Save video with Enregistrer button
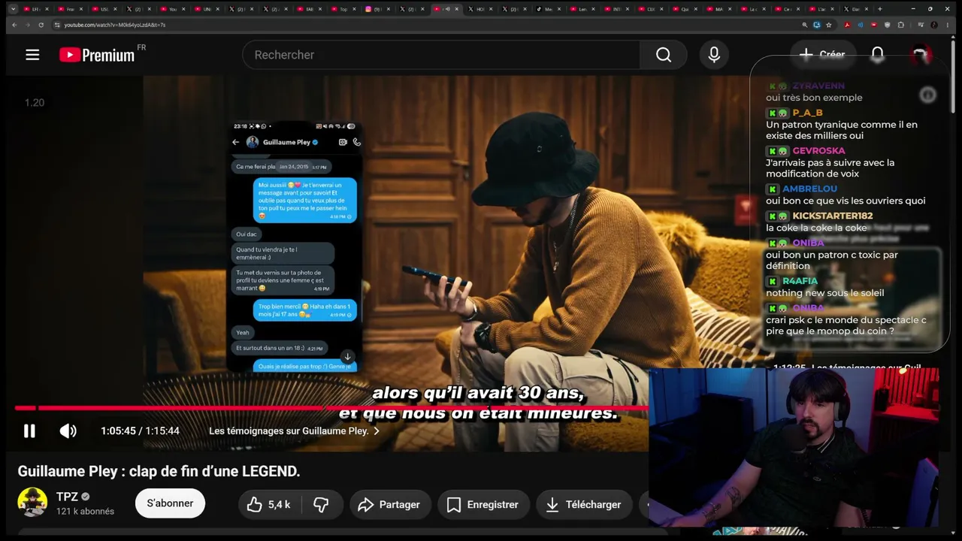Screen dimensions: 962x541 pos(483,505)
